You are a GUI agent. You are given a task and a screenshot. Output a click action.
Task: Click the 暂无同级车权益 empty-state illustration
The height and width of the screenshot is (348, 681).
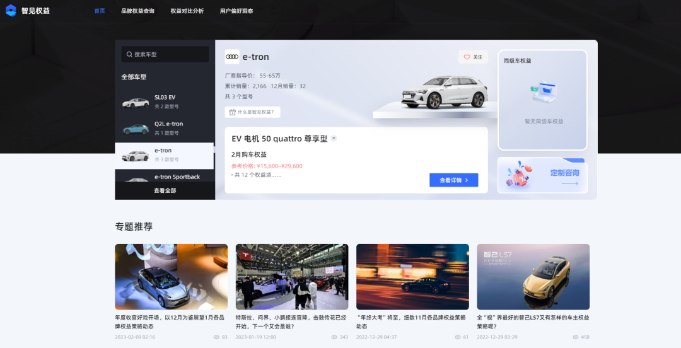tap(544, 91)
